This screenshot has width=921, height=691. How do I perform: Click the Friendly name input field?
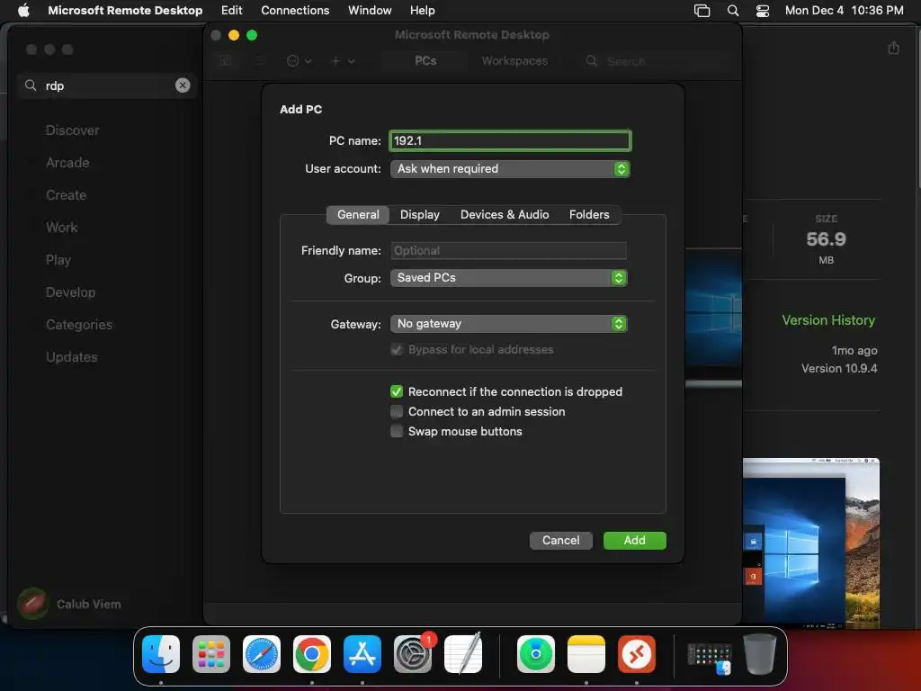pyautogui.click(x=509, y=250)
